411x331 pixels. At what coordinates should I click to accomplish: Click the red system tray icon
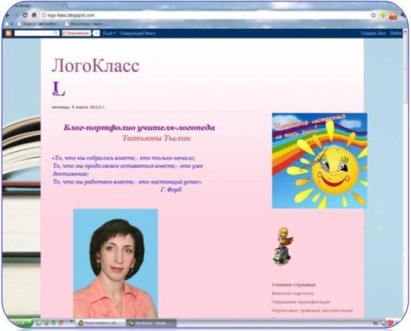[391, 323]
